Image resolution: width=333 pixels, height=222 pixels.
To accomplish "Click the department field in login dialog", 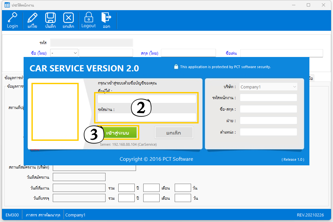I will [x=268, y=120].
